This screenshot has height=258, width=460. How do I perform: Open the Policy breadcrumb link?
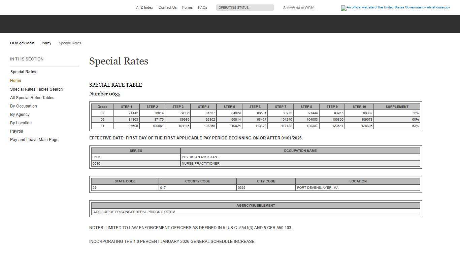pos(46,43)
